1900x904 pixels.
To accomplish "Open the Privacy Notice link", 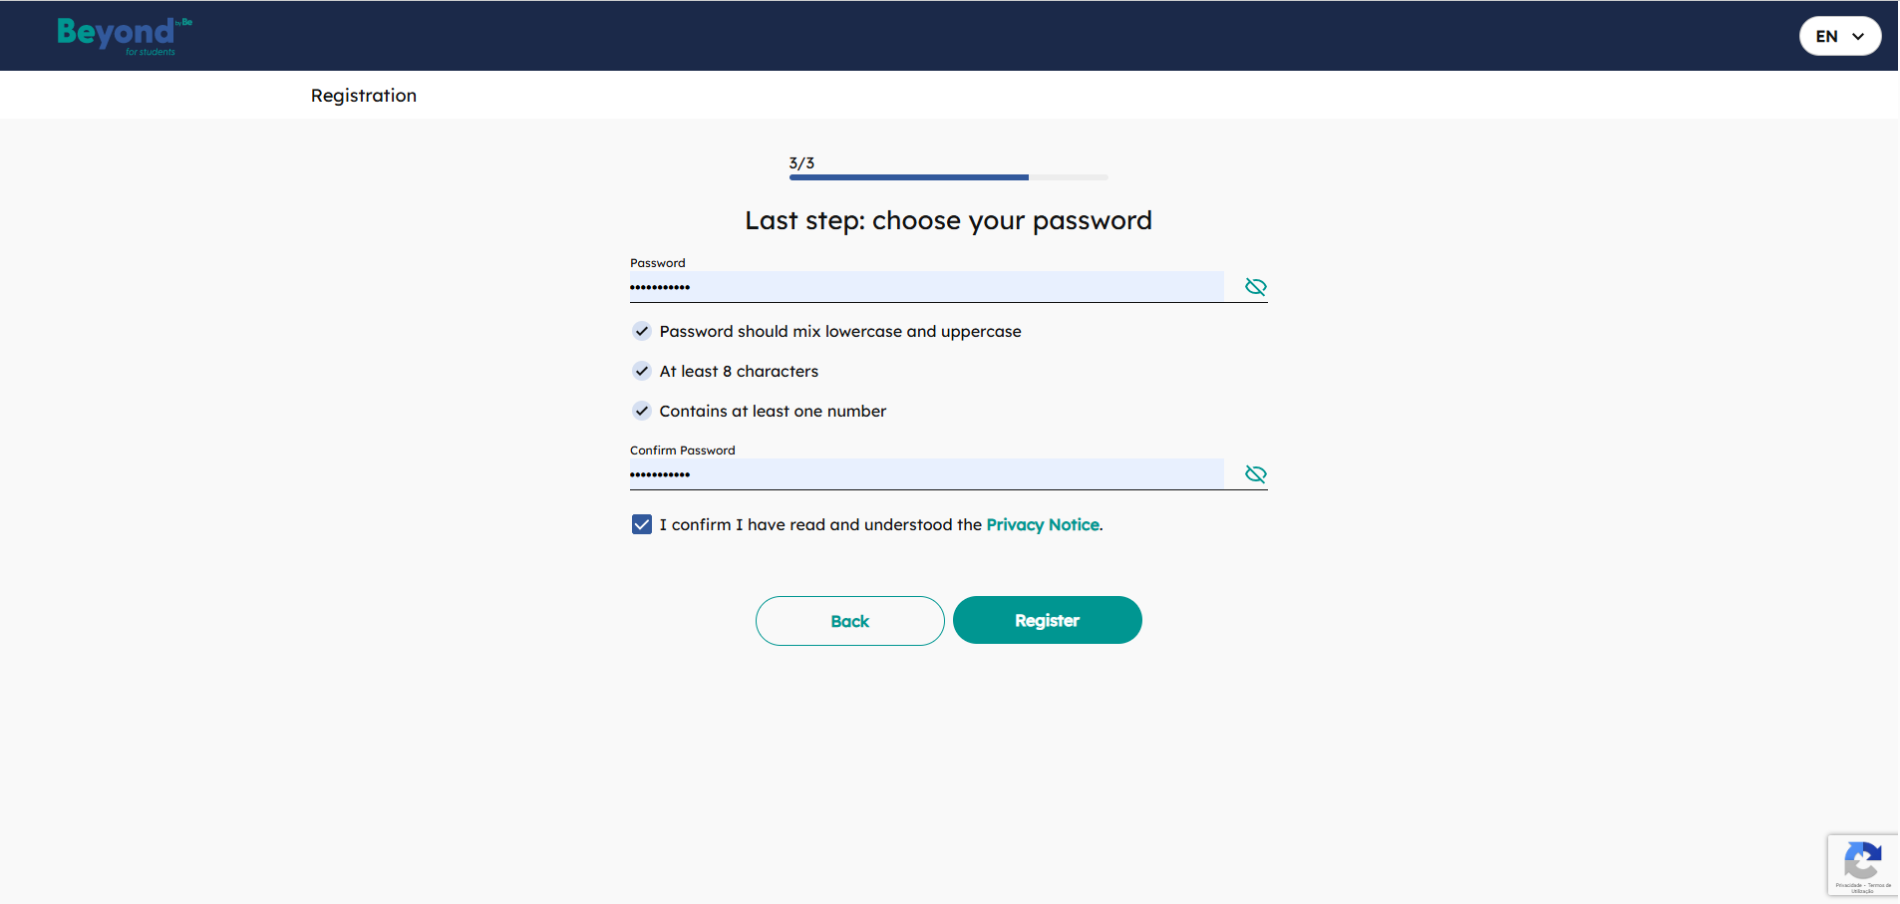I will (x=1043, y=524).
